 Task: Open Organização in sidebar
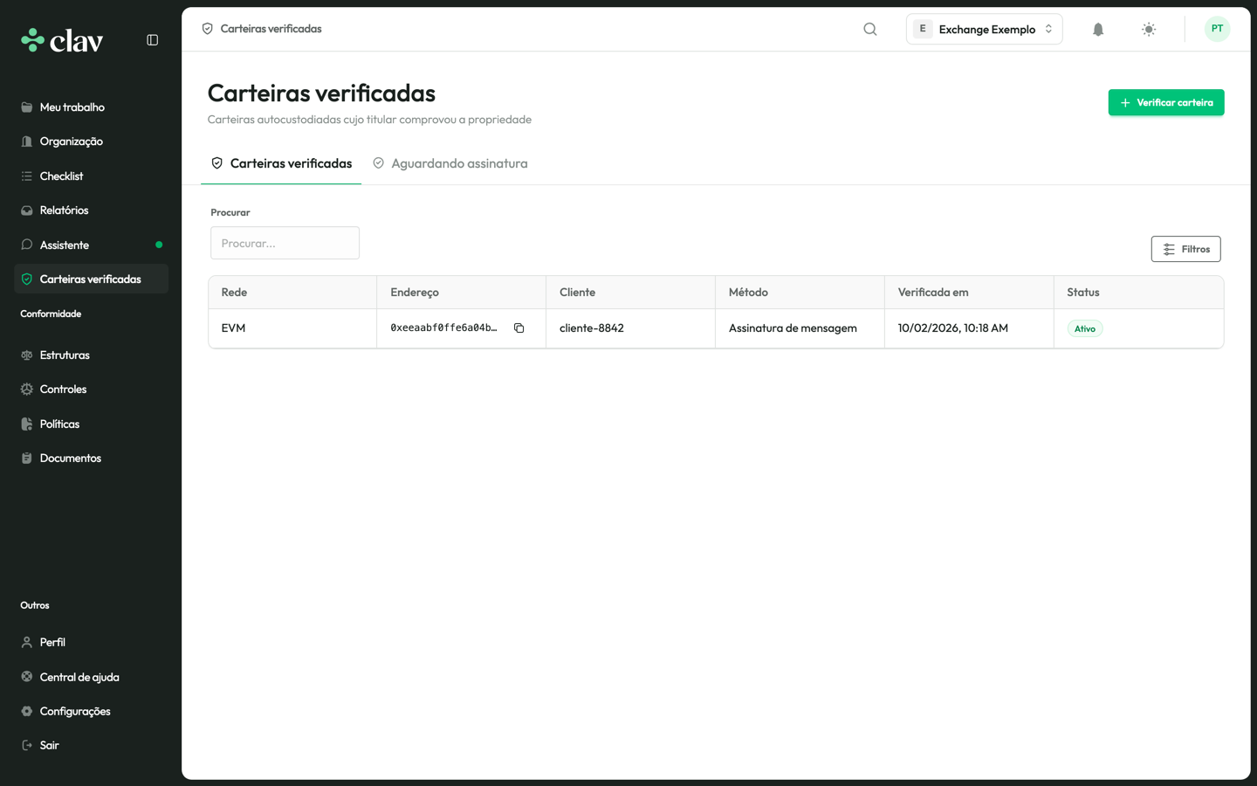click(91, 141)
